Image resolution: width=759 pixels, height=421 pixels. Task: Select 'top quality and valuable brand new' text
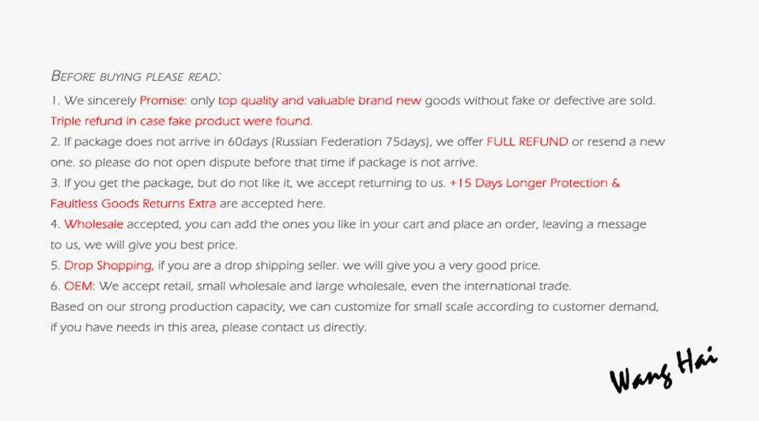tap(319, 100)
